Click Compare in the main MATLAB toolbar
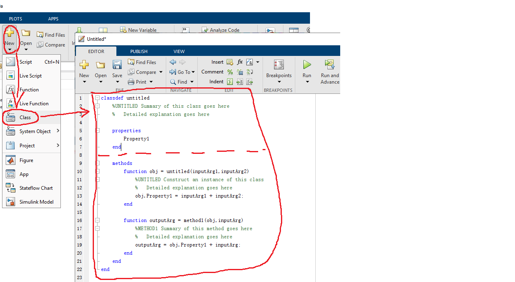 coord(51,44)
